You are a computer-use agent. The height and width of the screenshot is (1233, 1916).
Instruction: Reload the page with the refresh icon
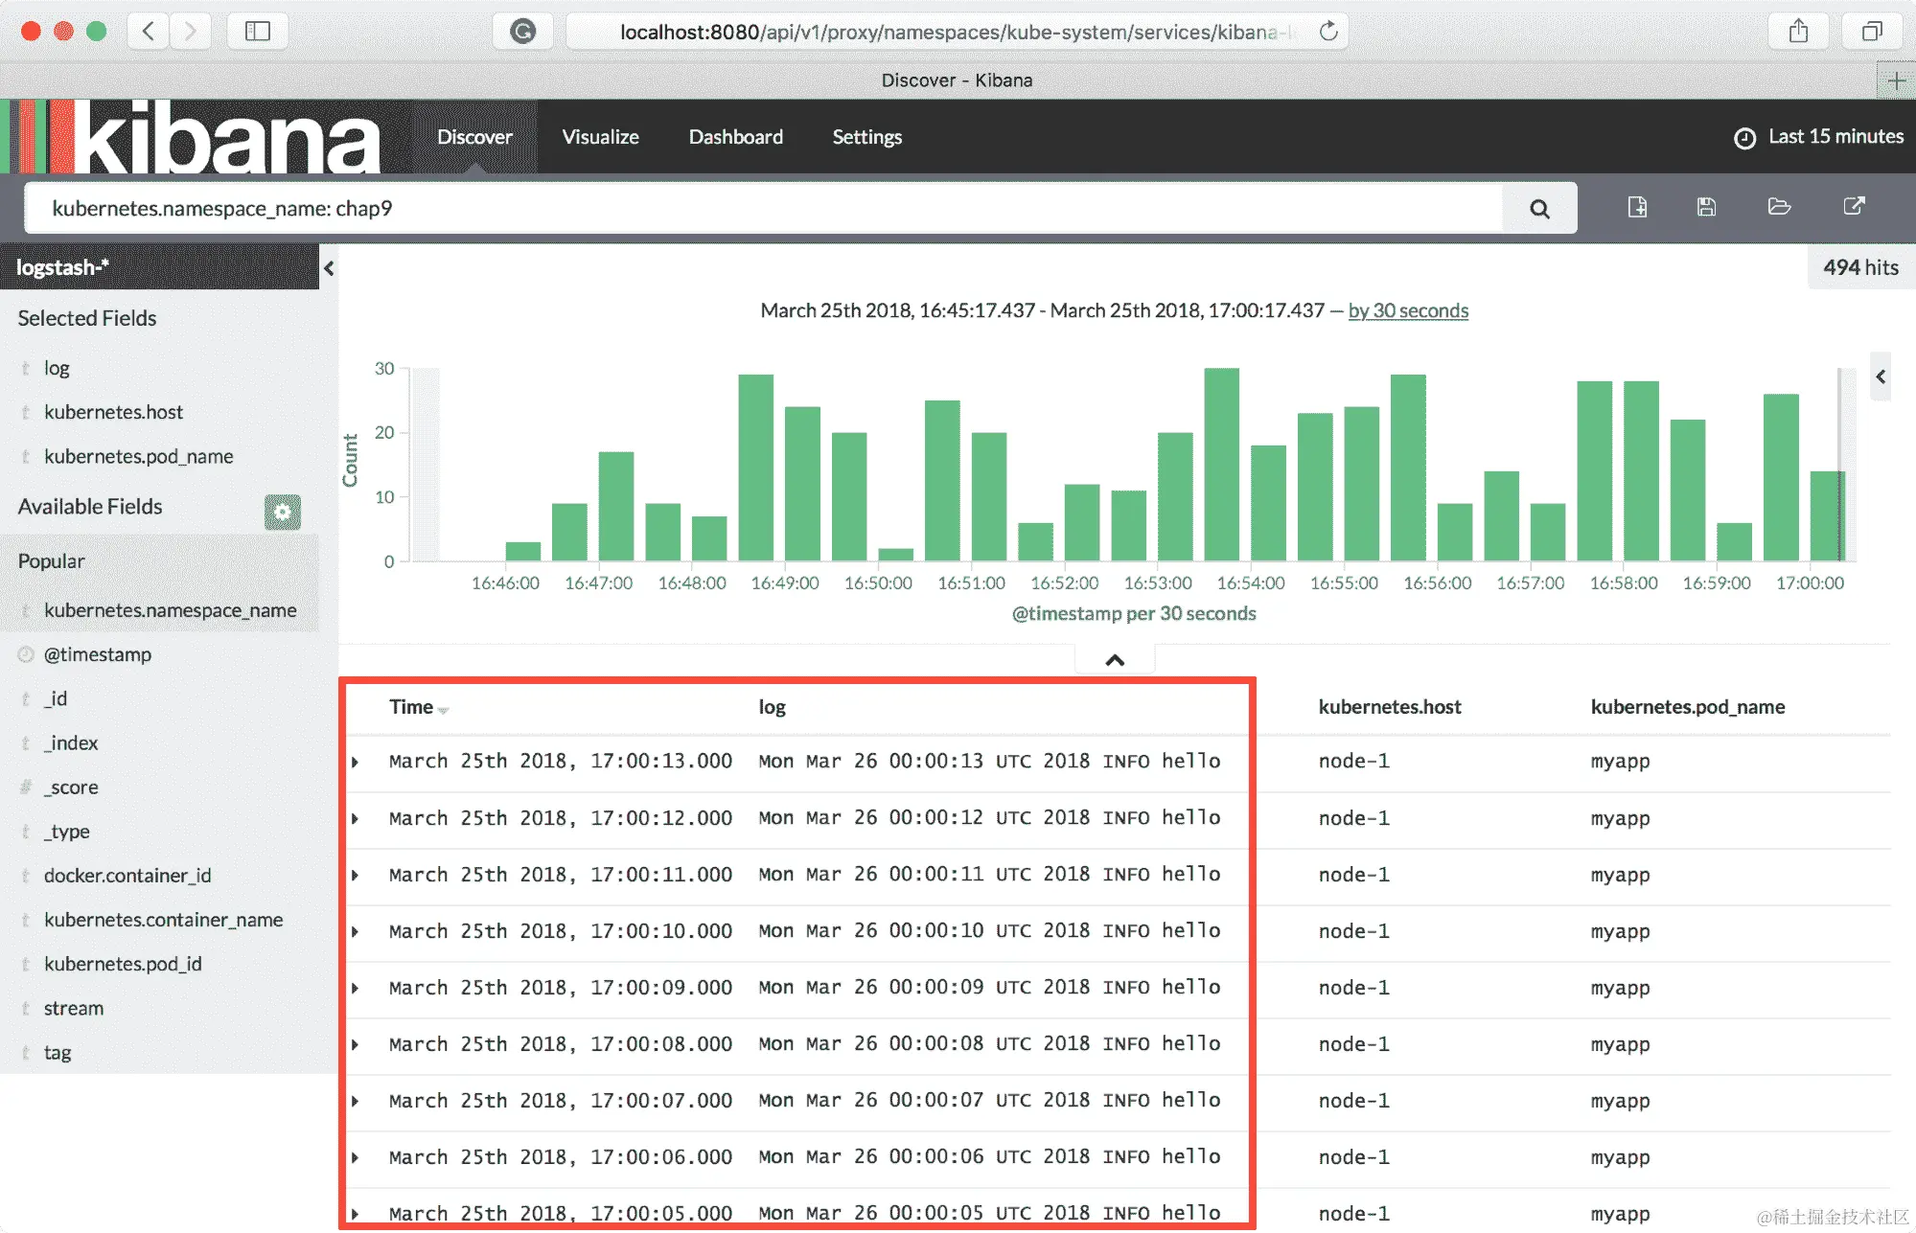[1328, 32]
